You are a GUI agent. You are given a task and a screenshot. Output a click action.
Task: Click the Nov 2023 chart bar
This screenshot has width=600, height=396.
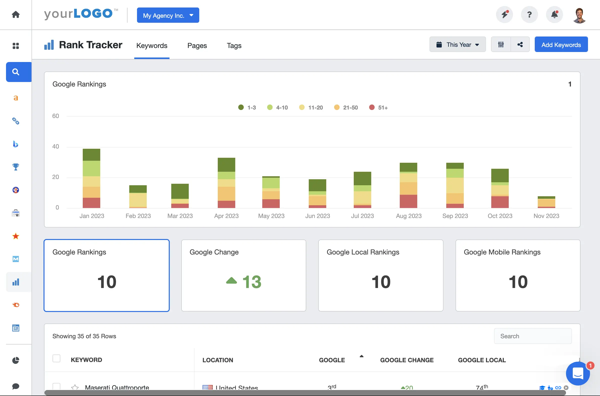click(x=546, y=202)
